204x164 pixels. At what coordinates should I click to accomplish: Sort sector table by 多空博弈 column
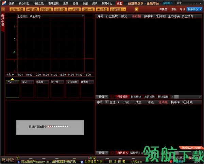[x=187, y=16]
